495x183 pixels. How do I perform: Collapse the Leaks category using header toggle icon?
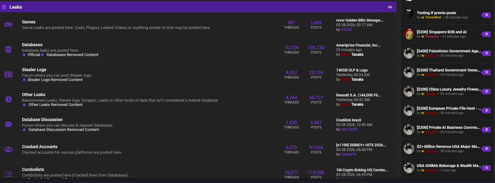[390, 7]
